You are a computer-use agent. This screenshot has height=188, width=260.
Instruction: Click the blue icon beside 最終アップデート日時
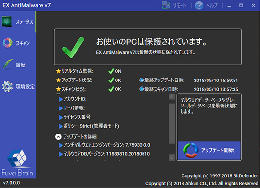142,80
